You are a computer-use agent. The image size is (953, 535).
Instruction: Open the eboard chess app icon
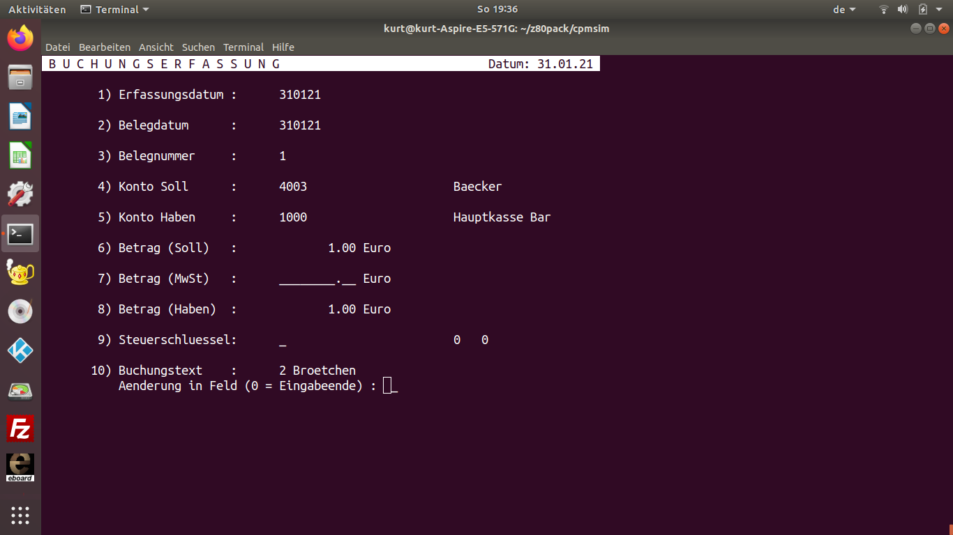20,467
